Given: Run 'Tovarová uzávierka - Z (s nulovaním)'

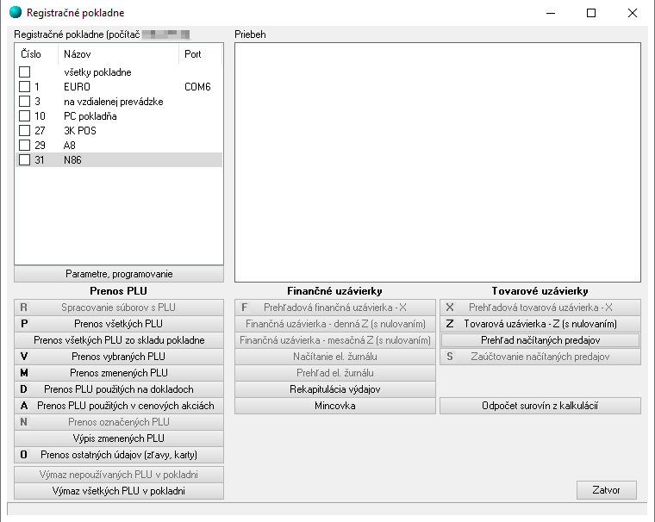Looking at the screenshot, I should point(540,324).
